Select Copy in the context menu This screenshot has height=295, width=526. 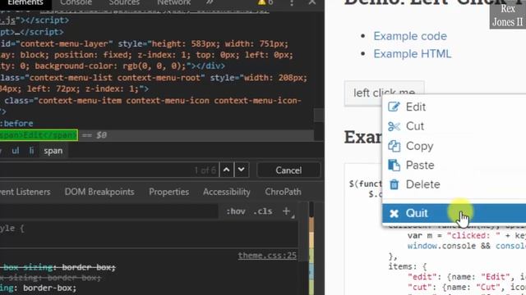click(x=454, y=146)
